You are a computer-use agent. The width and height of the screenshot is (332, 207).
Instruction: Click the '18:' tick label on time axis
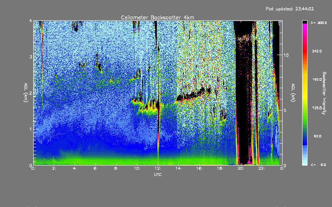click(x=220, y=168)
